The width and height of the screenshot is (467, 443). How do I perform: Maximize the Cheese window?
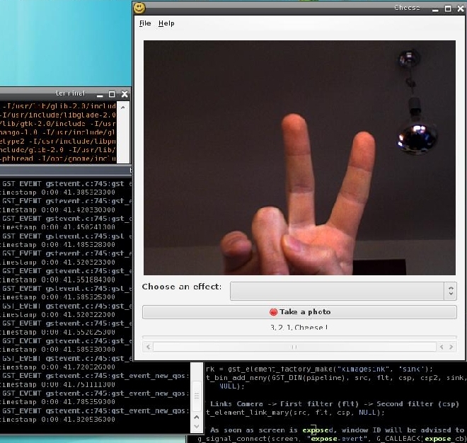point(448,8)
